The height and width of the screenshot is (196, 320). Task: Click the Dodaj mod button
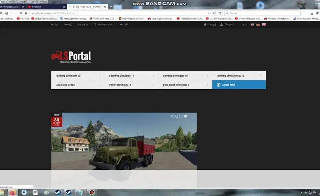click(x=239, y=85)
